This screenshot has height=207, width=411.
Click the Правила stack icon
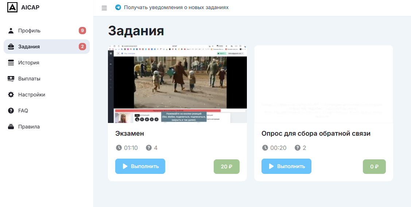[x=11, y=127]
